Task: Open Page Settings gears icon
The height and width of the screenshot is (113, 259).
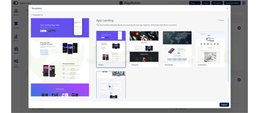Action: point(16,61)
